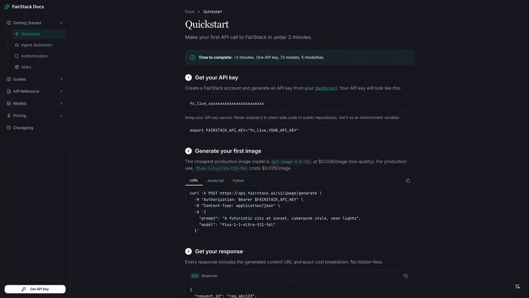529x298 pixels.
Task: Click the Pricing dollar sign icon
Action: click(9, 115)
